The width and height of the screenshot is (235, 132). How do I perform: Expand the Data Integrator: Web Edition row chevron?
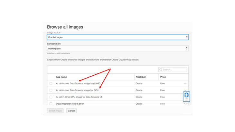click(185, 104)
